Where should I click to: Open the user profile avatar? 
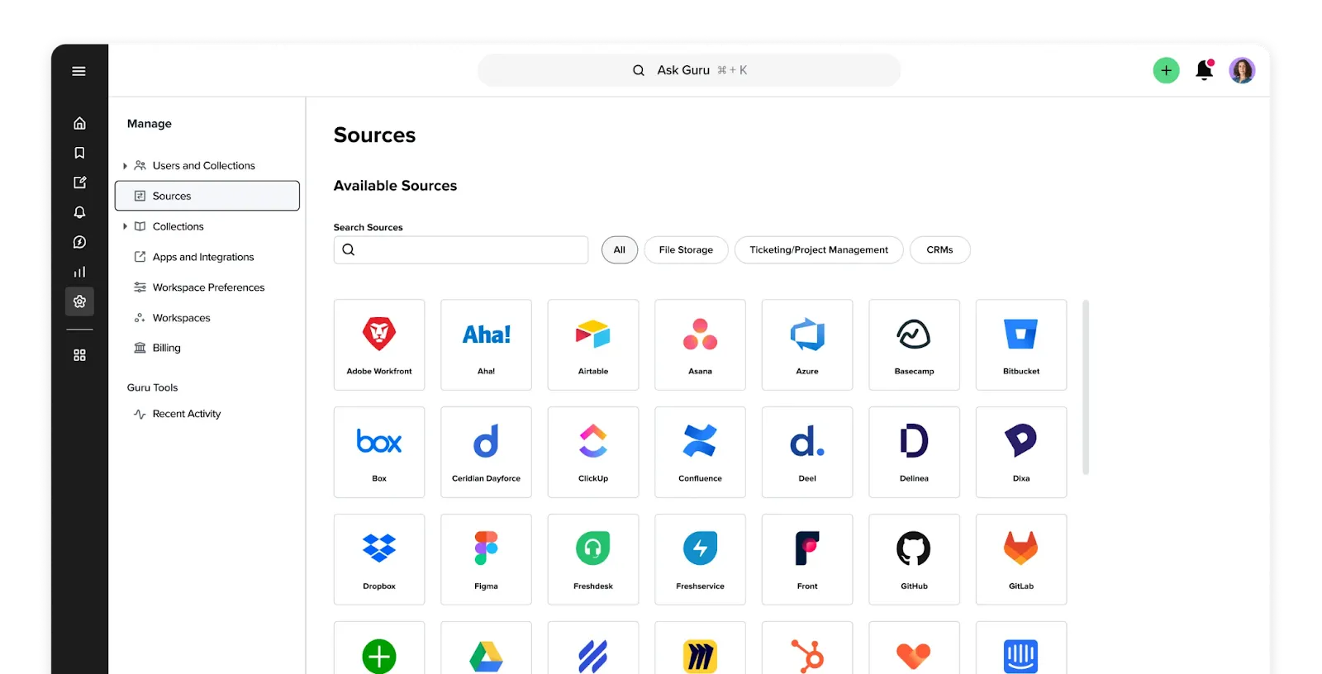tap(1242, 71)
